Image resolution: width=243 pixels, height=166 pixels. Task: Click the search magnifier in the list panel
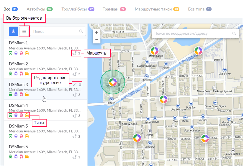[x=81, y=31]
